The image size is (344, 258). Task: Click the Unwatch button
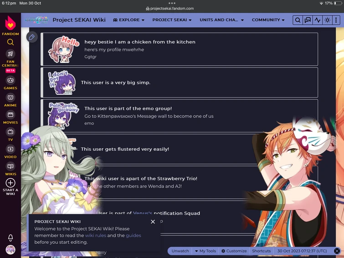point(180,251)
